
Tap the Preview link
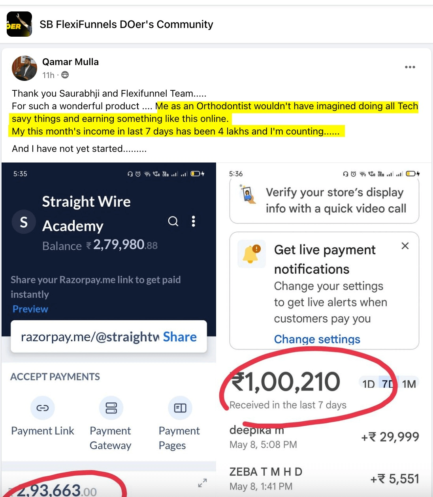[30, 309]
